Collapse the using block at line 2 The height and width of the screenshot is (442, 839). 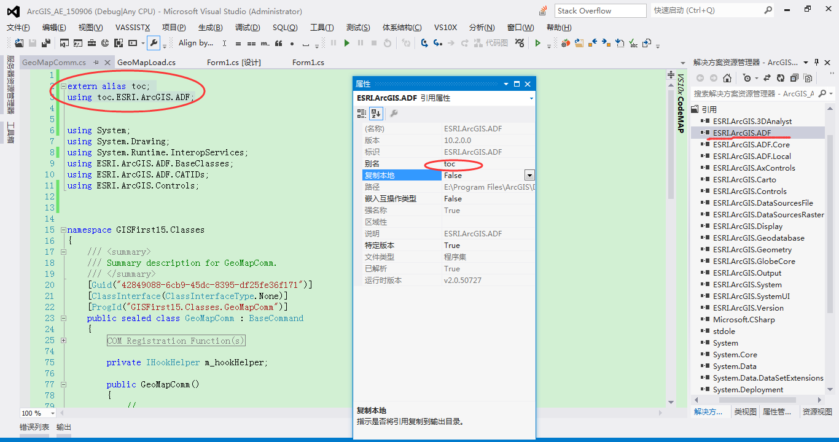pyautogui.click(x=63, y=87)
